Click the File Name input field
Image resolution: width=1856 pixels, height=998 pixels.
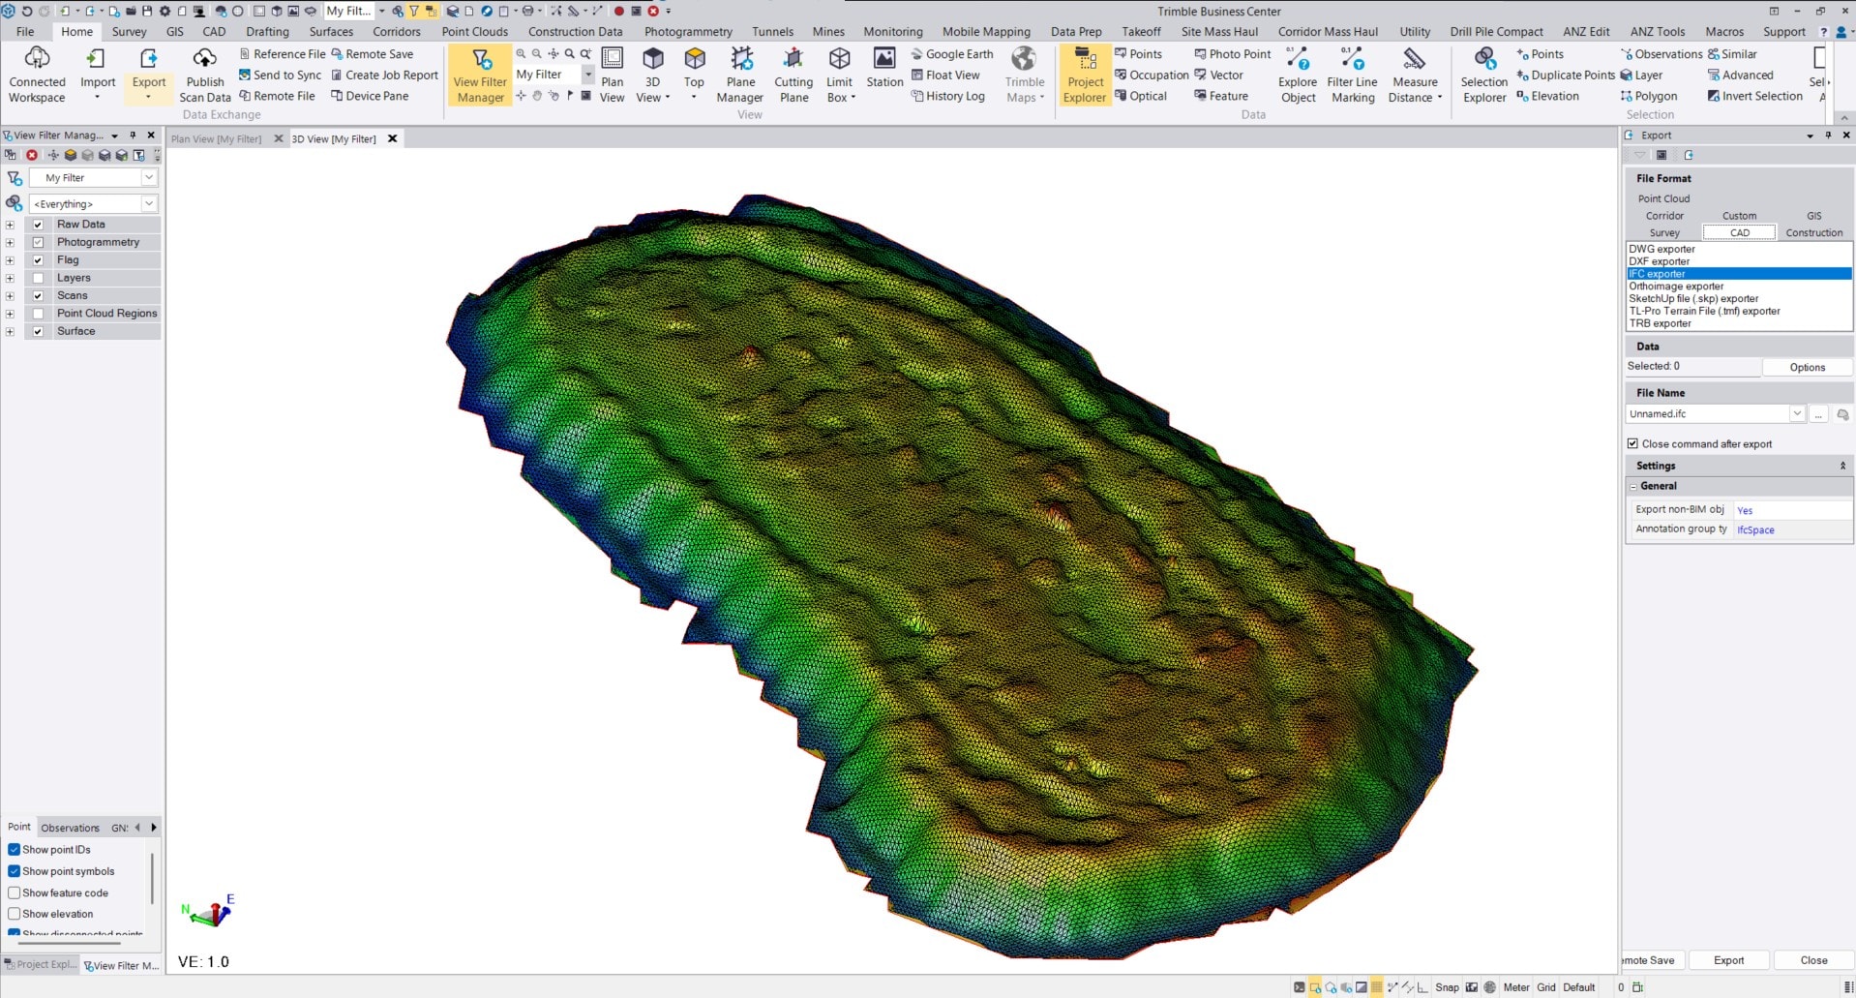pyautogui.click(x=1708, y=413)
